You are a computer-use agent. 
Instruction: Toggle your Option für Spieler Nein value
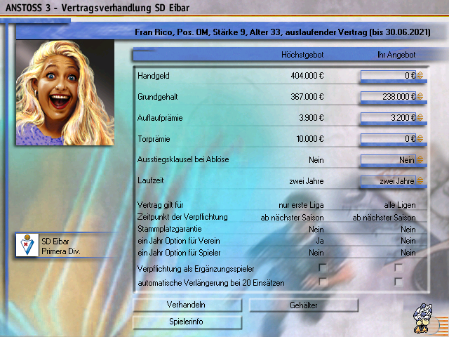pos(408,253)
